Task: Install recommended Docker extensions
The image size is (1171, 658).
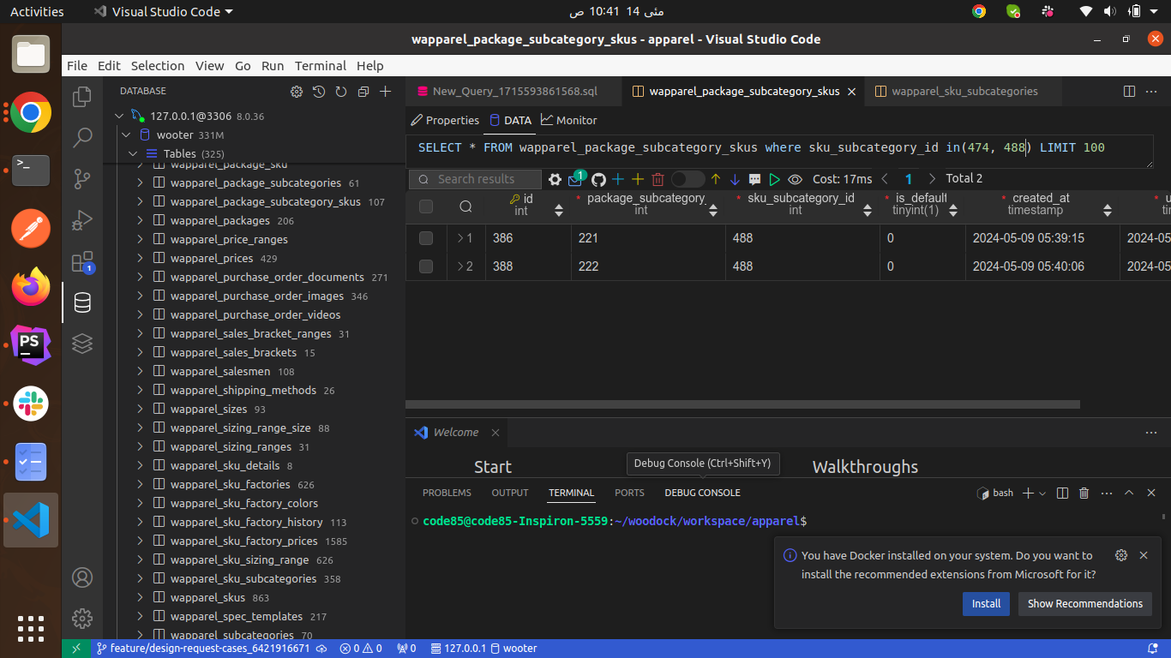Action: click(986, 603)
